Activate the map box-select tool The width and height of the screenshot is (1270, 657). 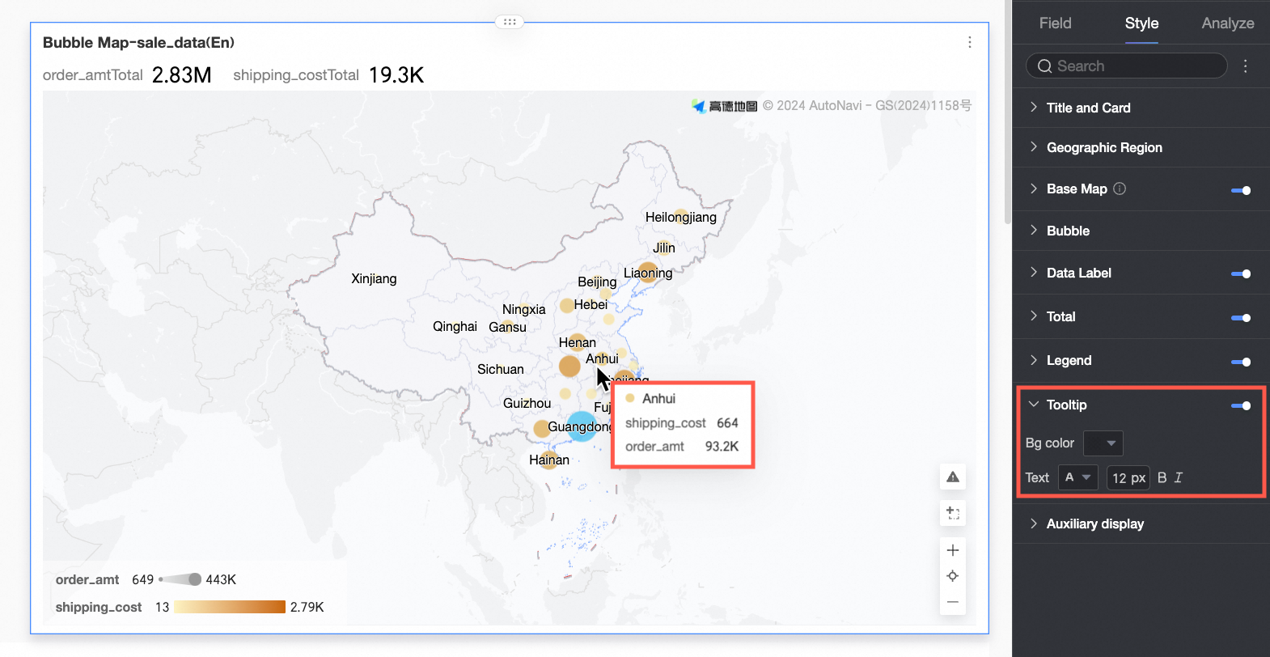tap(953, 513)
